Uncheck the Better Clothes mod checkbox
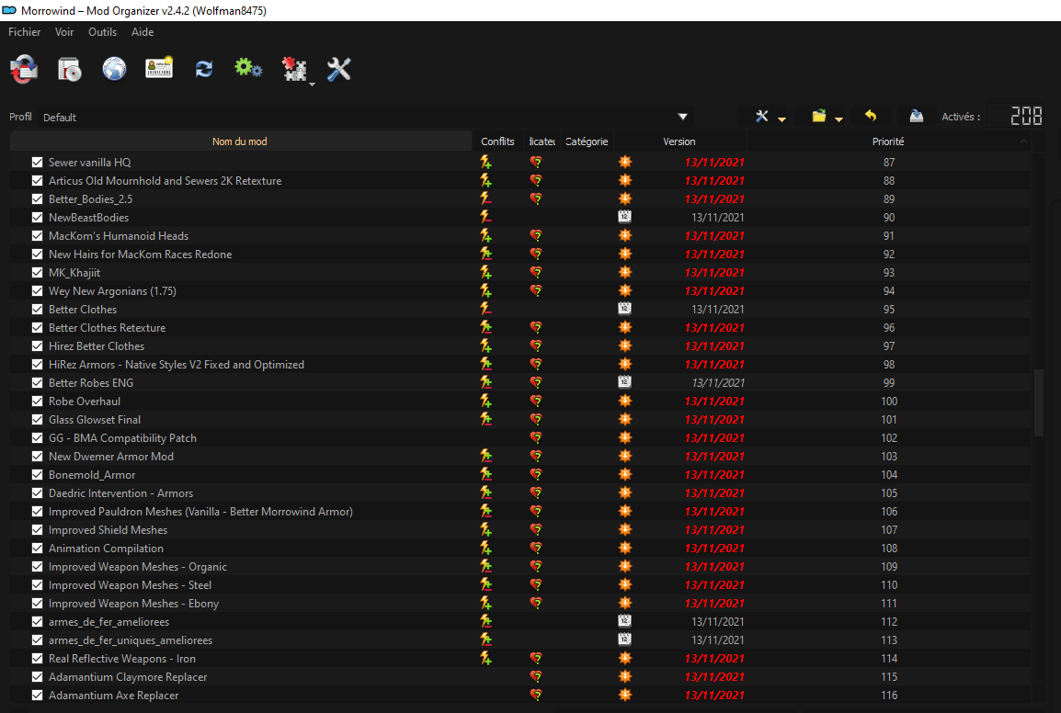Viewport: 1061px width, 713px height. click(38, 310)
